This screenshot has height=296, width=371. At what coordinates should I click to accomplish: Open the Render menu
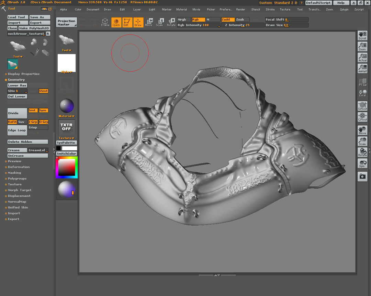240,10
